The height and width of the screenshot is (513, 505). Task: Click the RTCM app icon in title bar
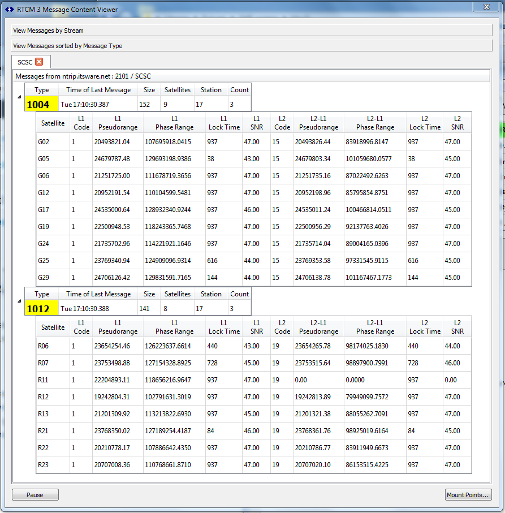[x=9, y=9]
